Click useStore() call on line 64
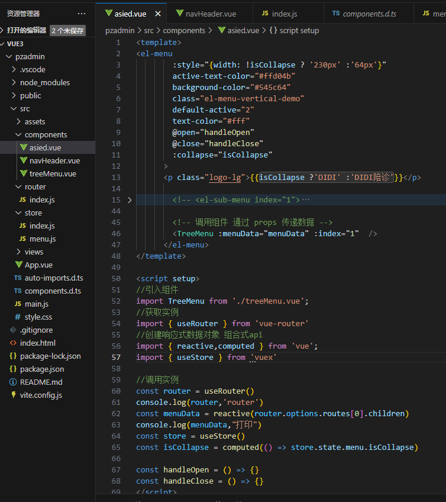Image resolution: width=446 pixels, height=502 pixels. click(222, 436)
